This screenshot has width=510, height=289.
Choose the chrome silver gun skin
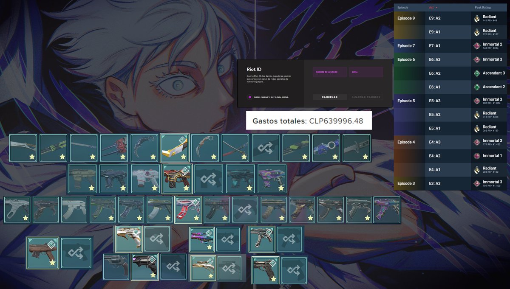[262, 239]
